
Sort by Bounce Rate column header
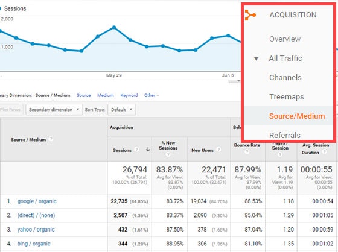(247, 145)
